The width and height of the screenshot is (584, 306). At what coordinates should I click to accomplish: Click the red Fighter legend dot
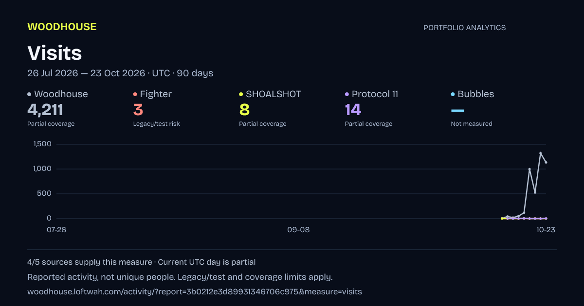pyautogui.click(x=135, y=94)
